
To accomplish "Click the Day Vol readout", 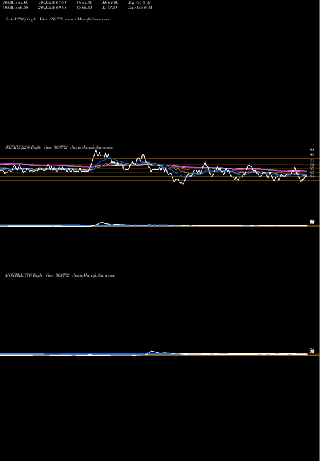I will (x=140, y=8).
